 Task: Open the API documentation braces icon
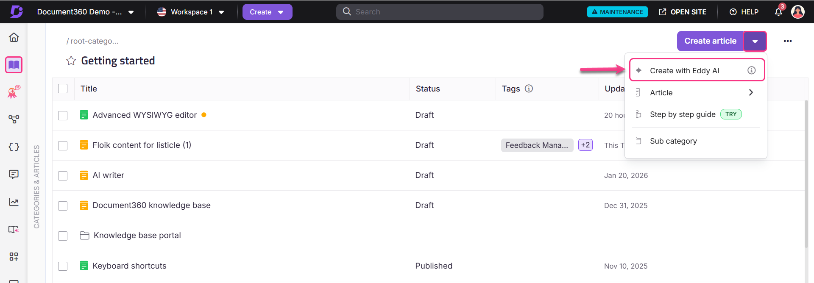[14, 147]
